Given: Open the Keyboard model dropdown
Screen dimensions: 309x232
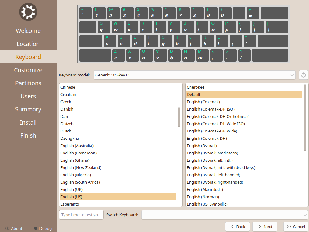Looking at the screenshot, I should point(194,75).
